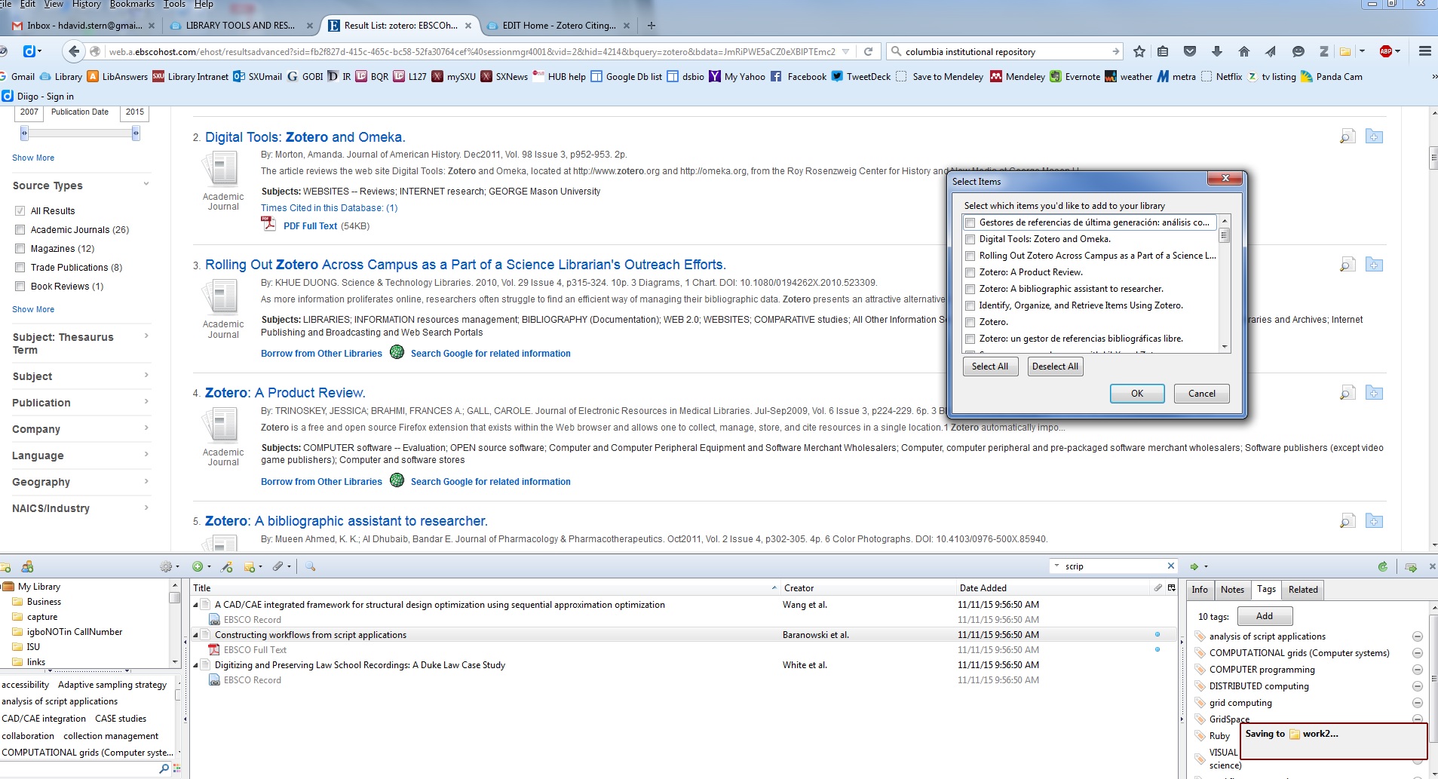Add 'Zotero: A Product Review' to folder icon

(x=1374, y=393)
